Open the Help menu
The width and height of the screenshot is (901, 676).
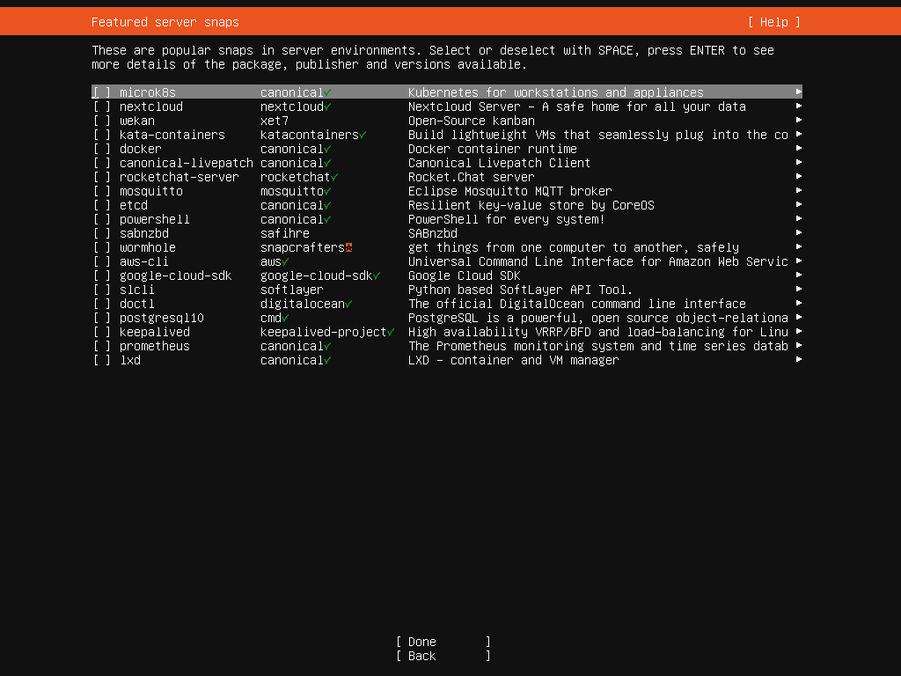[x=773, y=21]
